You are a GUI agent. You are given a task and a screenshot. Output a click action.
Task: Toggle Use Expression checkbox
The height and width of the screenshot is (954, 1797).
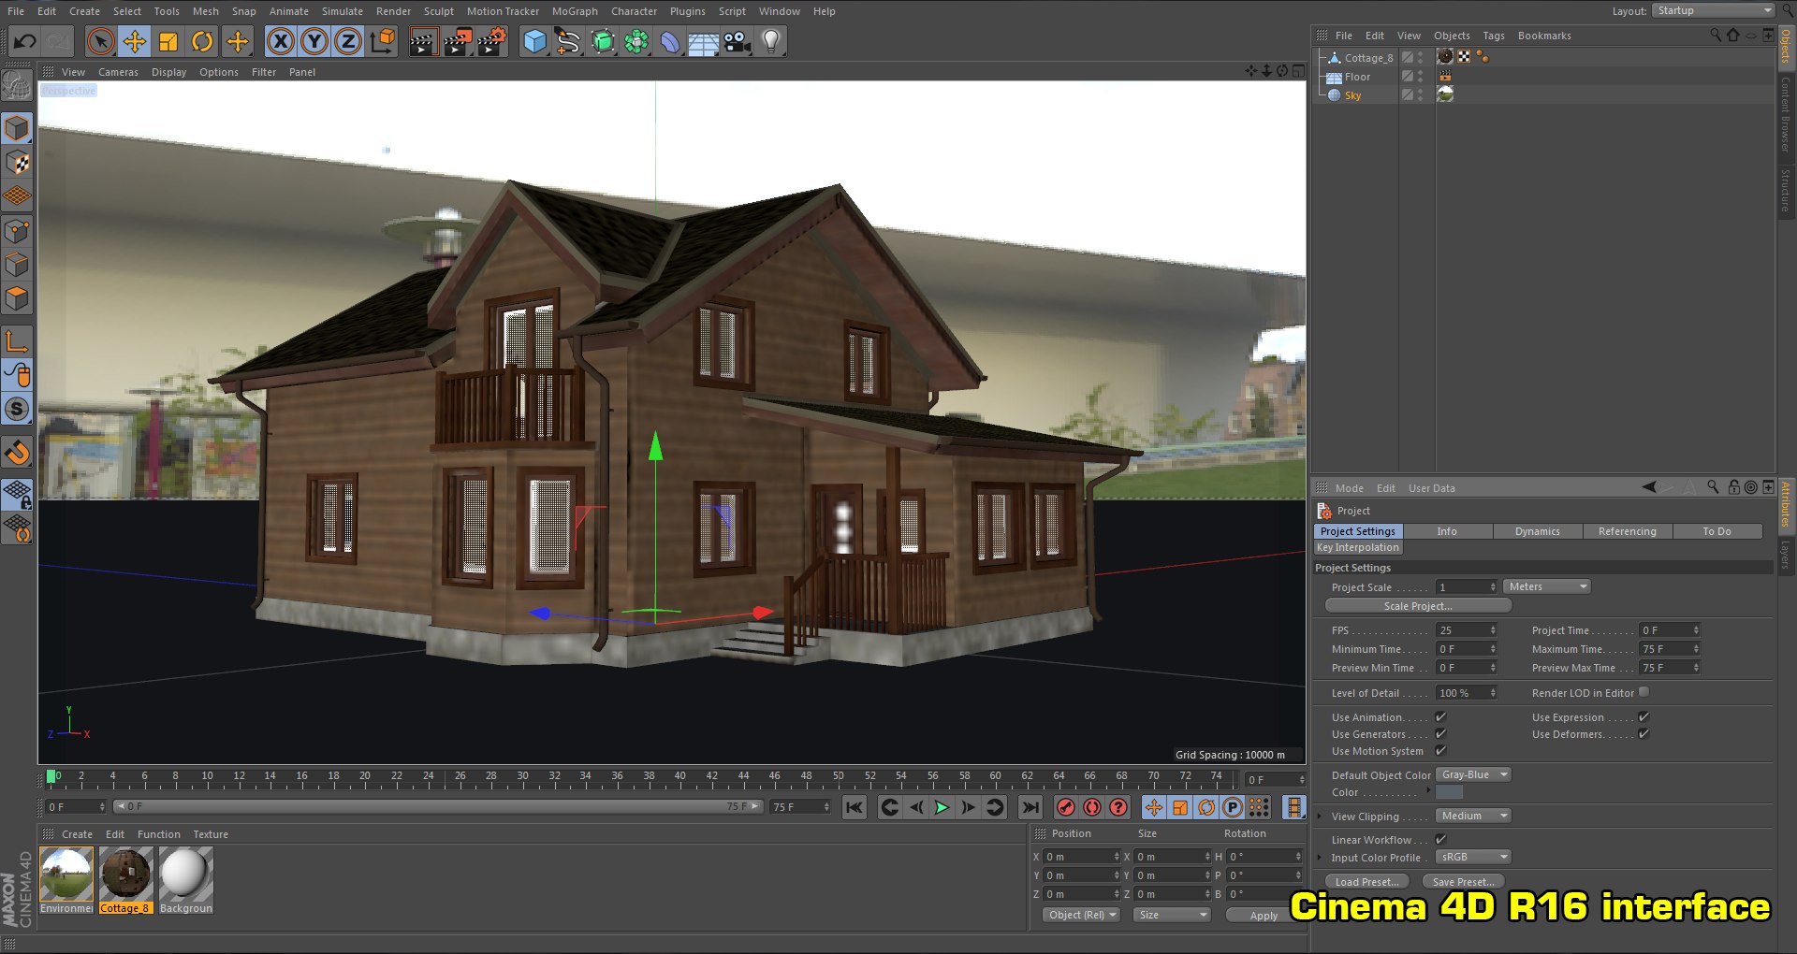point(1644,716)
